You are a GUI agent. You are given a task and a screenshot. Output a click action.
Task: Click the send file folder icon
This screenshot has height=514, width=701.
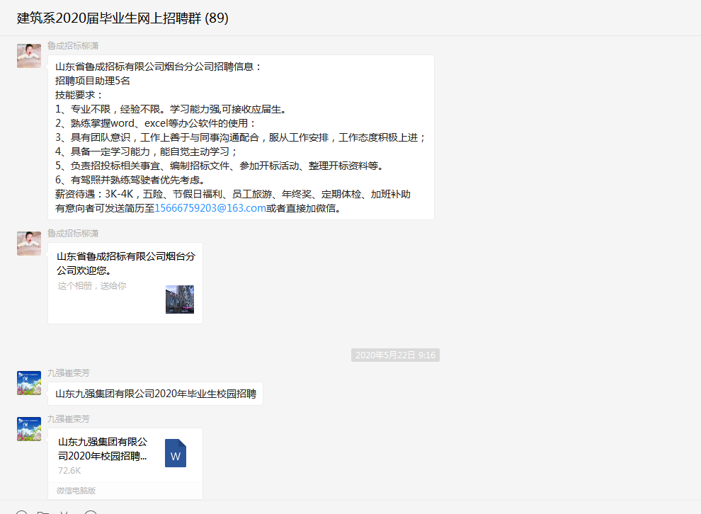pos(43,512)
